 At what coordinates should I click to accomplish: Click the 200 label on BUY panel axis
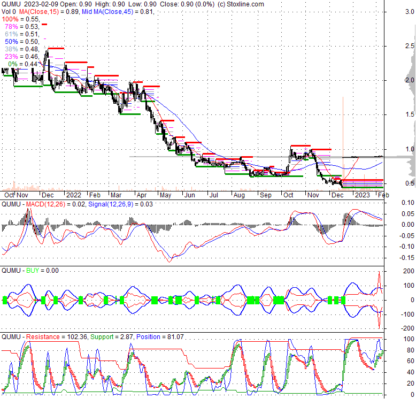coord(409,271)
